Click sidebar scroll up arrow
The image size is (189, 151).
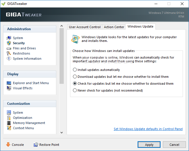pos(61,26)
